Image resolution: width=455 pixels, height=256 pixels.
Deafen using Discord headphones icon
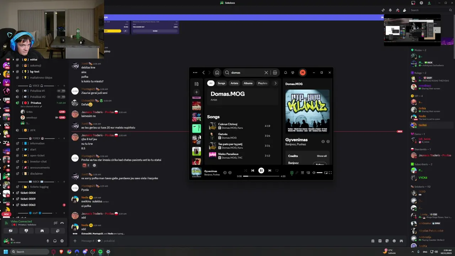pyautogui.click(x=55, y=241)
